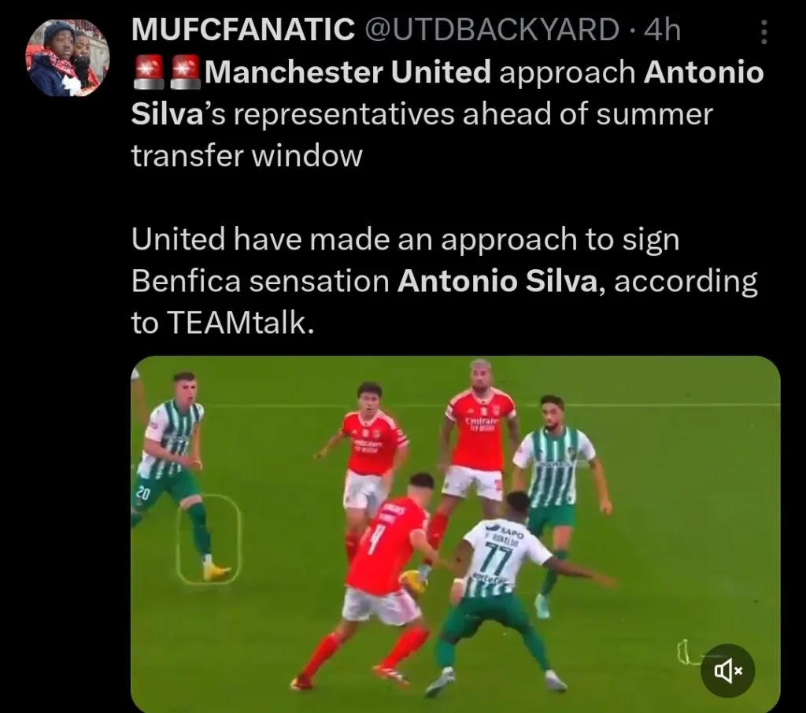Click the second Antonio Silva bold mention
Screen dimensions: 806x713
[497, 281]
